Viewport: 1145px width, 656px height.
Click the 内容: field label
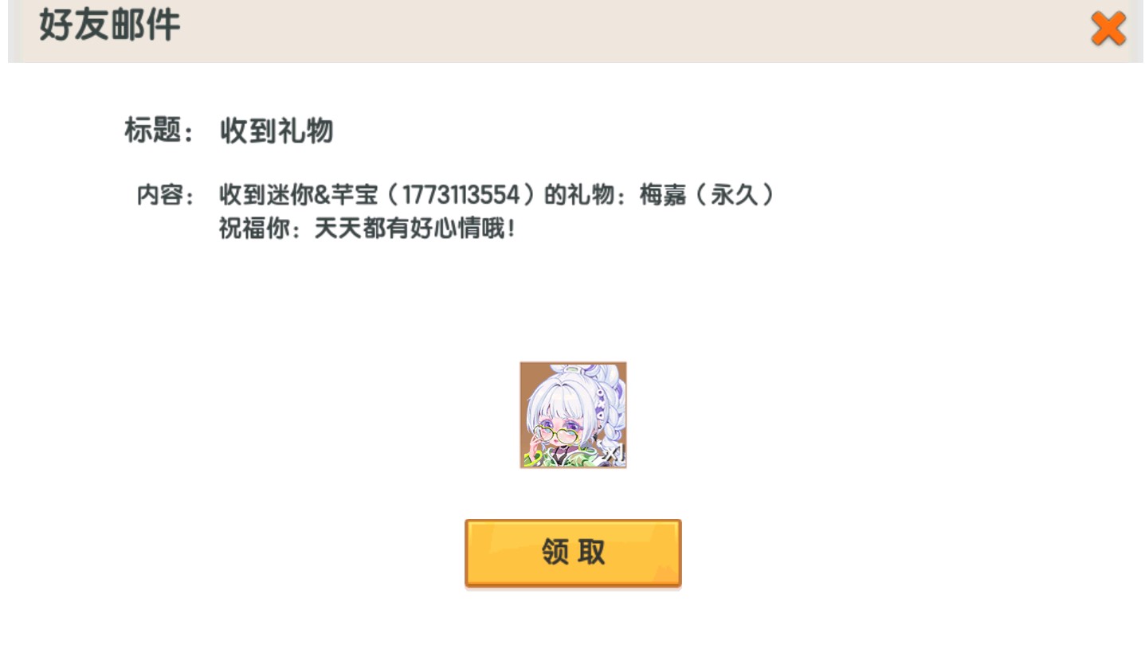click(x=166, y=195)
